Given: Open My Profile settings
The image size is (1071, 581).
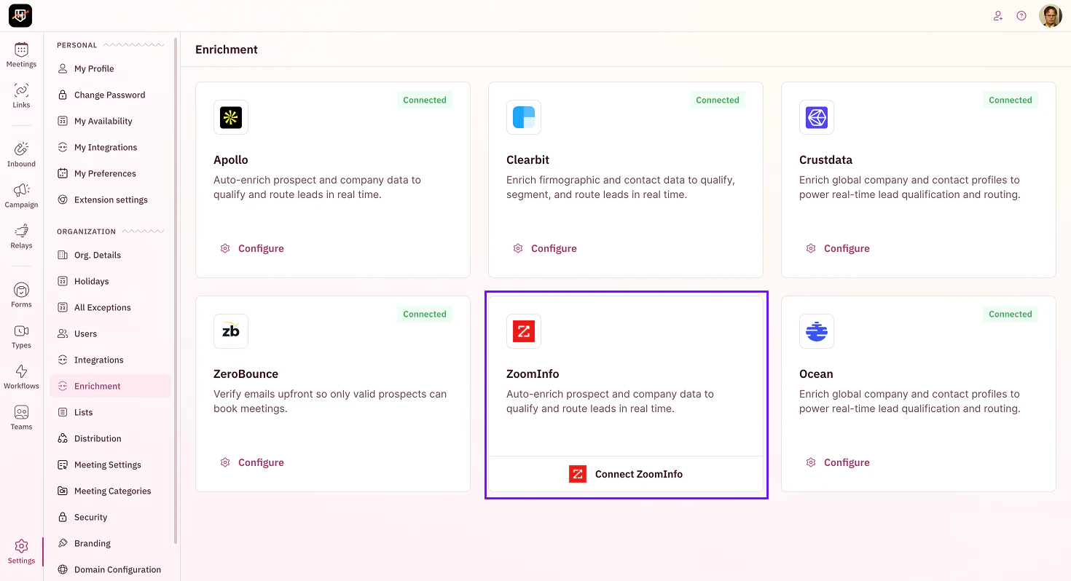Looking at the screenshot, I should tap(110, 68).
